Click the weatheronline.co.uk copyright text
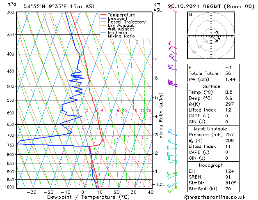 (215, 197)
